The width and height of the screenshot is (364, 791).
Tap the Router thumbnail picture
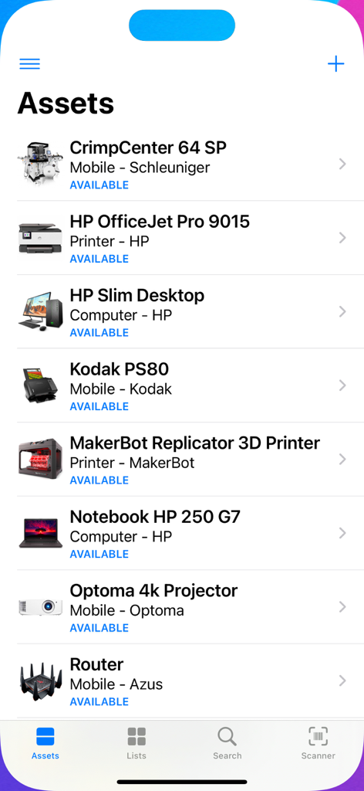coord(40,681)
